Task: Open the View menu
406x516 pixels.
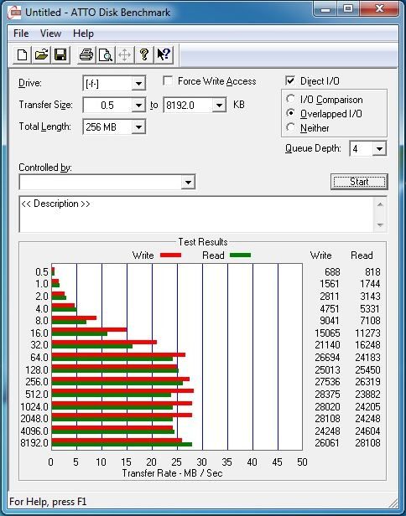Action: tap(50, 34)
